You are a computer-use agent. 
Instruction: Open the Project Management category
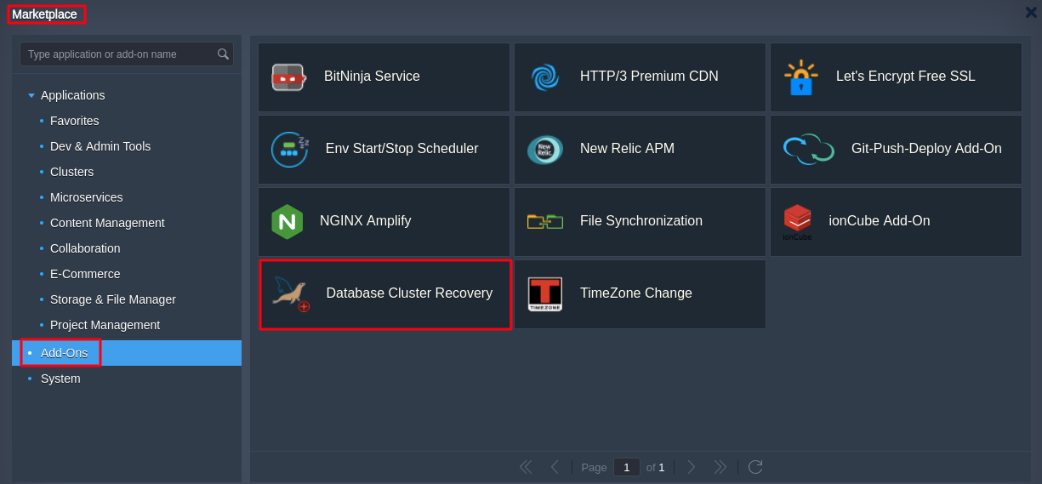pos(105,325)
